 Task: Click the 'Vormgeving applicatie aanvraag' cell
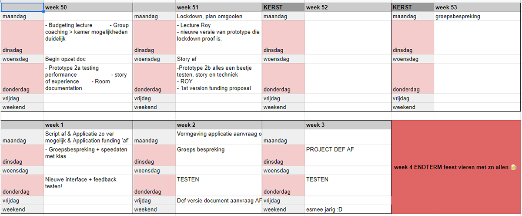point(219,137)
